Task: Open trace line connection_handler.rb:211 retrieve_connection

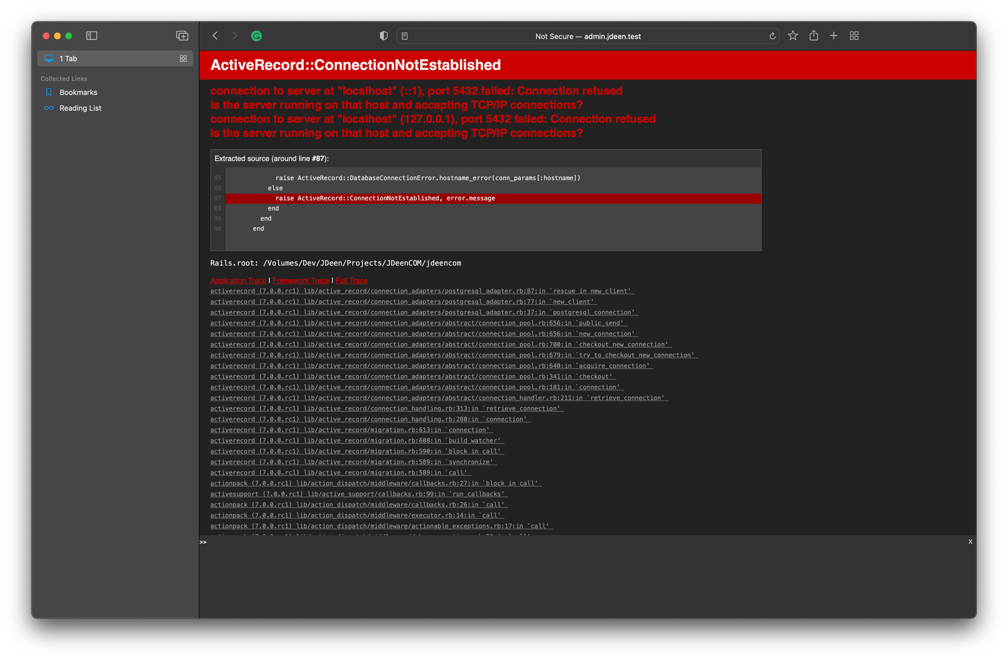Action: pyautogui.click(x=439, y=398)
